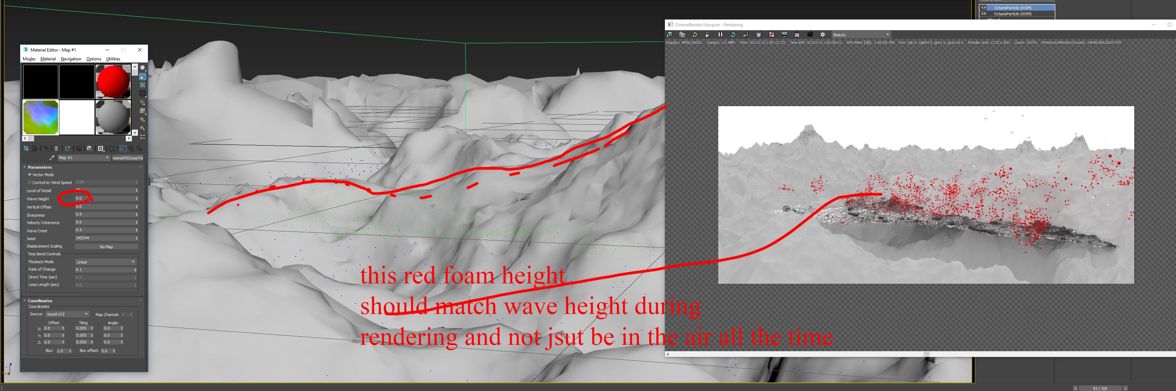This screenshot has width=1176, height=391.
Task: Open the Playback Mode Linear dropdown
Action: pyautogui.click(x=106, y=262)
